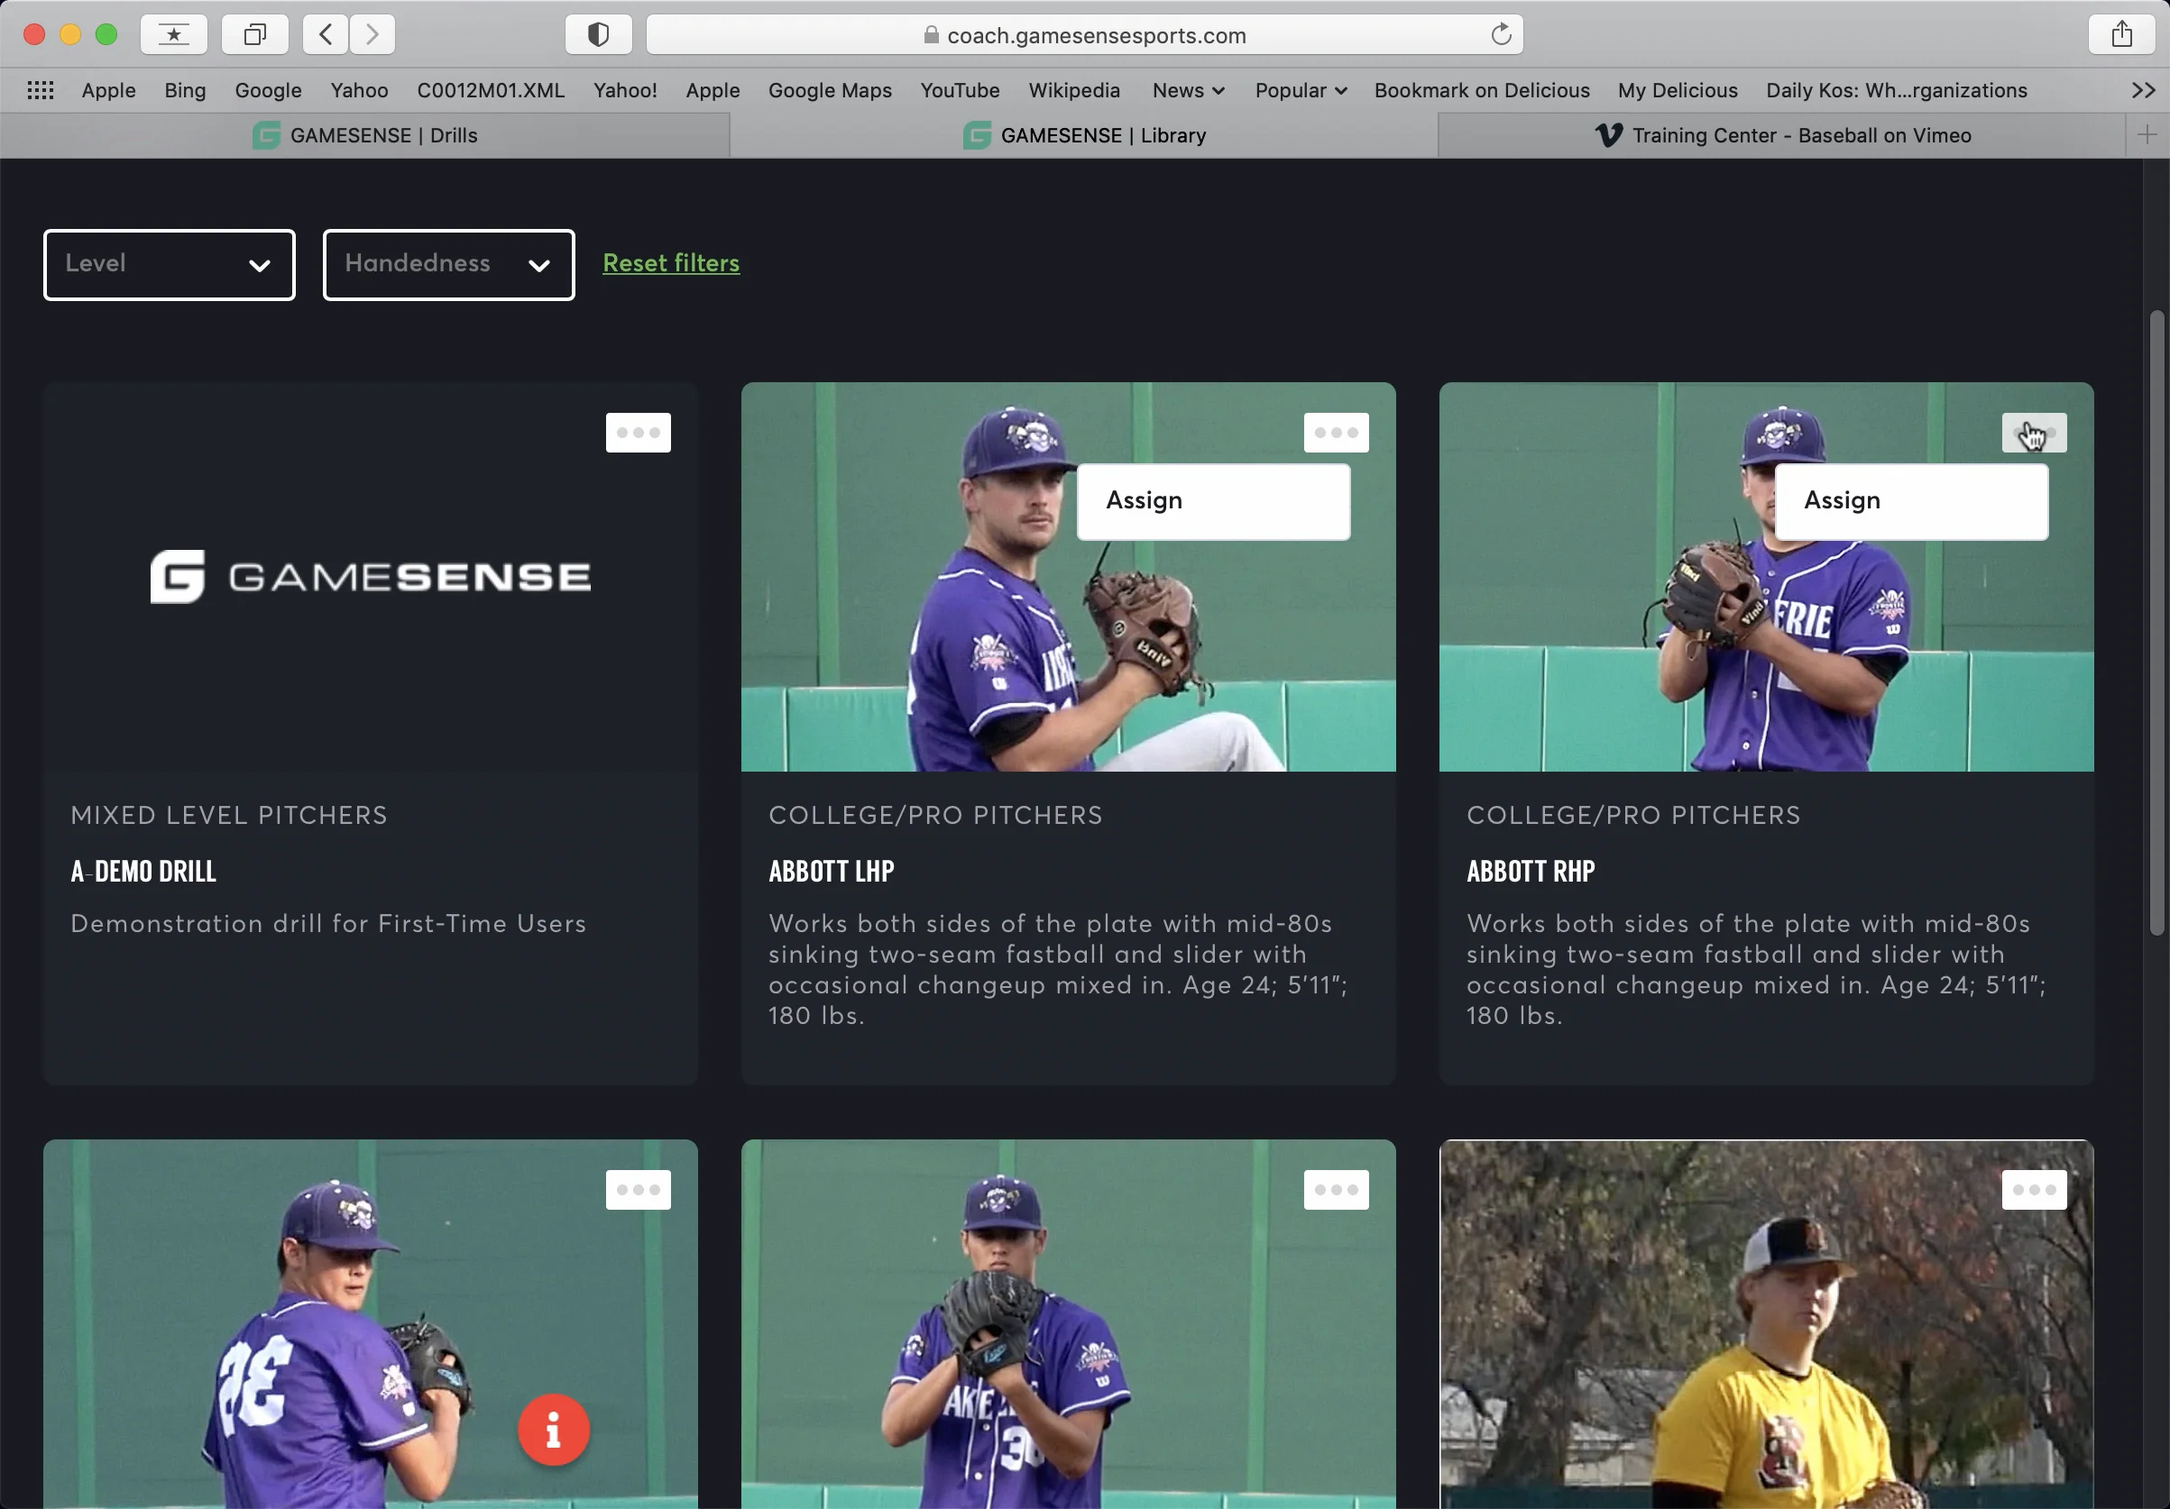Expand the Handedness filter dropdown
The image size is (2170, 1509).
tap(448, 265)
